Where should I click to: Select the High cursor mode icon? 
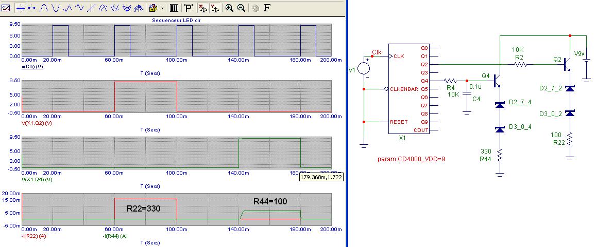coord(67,8)
